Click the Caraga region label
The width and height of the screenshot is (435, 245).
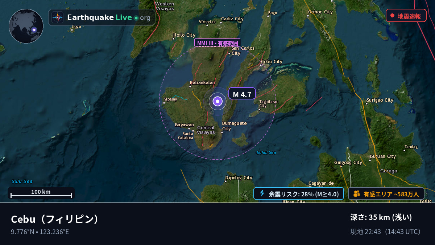tap(389, 171)
